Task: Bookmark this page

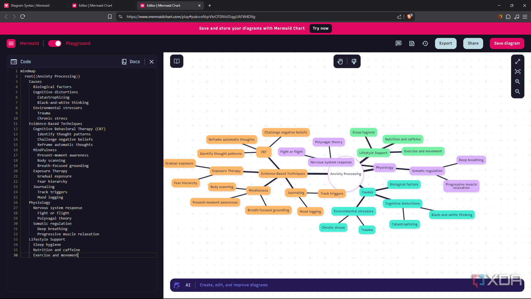Action: [x=110, y=17]
